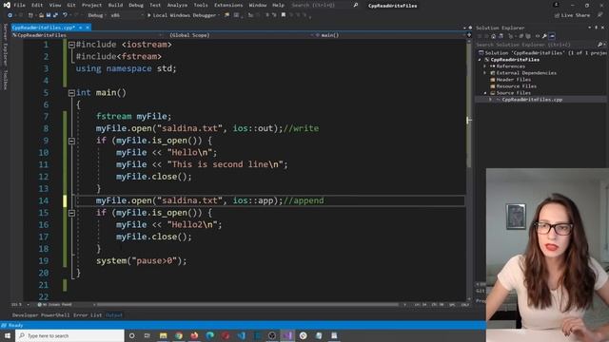Open the main() member dropdown

[x=390, y=35]
